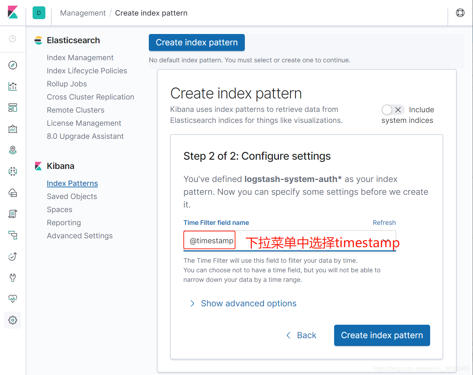The image size is (473, 375).
Task: Open the Recently viewed clock icon
Action: 12,39
